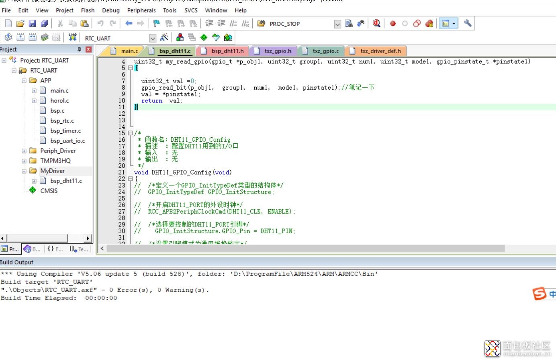This screenshot has width=556, height=361.
Task: Open Options for Target magic wand icon
Action: pyautogui.click(x=164, y=38)
